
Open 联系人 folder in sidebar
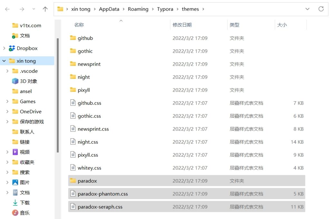pos(27,132)
